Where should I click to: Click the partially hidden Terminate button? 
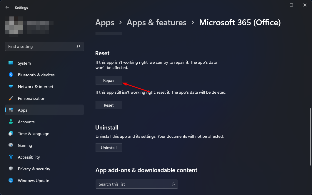click(x=109, y=33)
